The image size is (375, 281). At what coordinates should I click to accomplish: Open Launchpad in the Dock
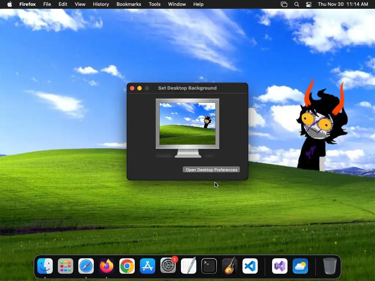click(66, 266)
